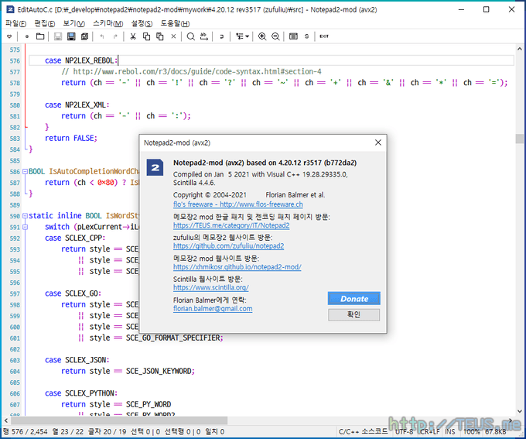Open flo's freeware website link

click(237, 204)
